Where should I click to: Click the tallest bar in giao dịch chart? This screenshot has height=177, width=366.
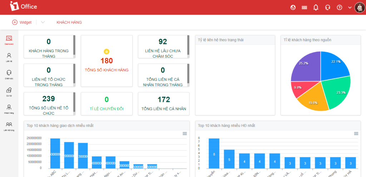click(55, 153)
